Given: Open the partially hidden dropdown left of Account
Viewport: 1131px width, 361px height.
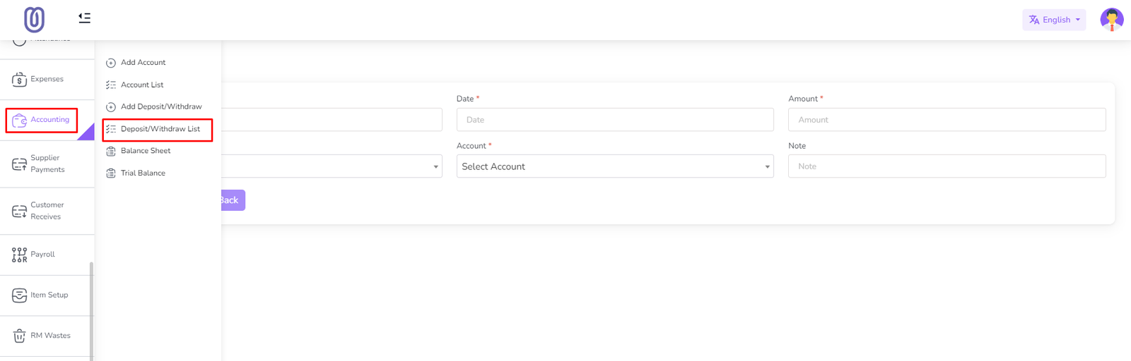Looking at the screenshot, I should pyautogui.click(x=331, y=166).
